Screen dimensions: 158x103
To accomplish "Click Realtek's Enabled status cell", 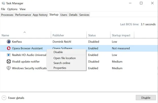I will [93, 55].
